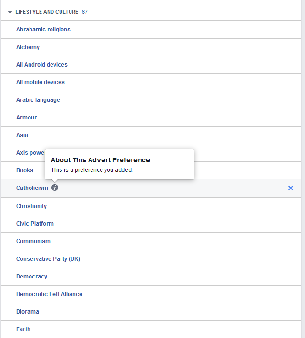Viewport: 305px width, 338px height.
Task: Open Conservative Party (UK) preference
Action: click(x=48, y=259)
